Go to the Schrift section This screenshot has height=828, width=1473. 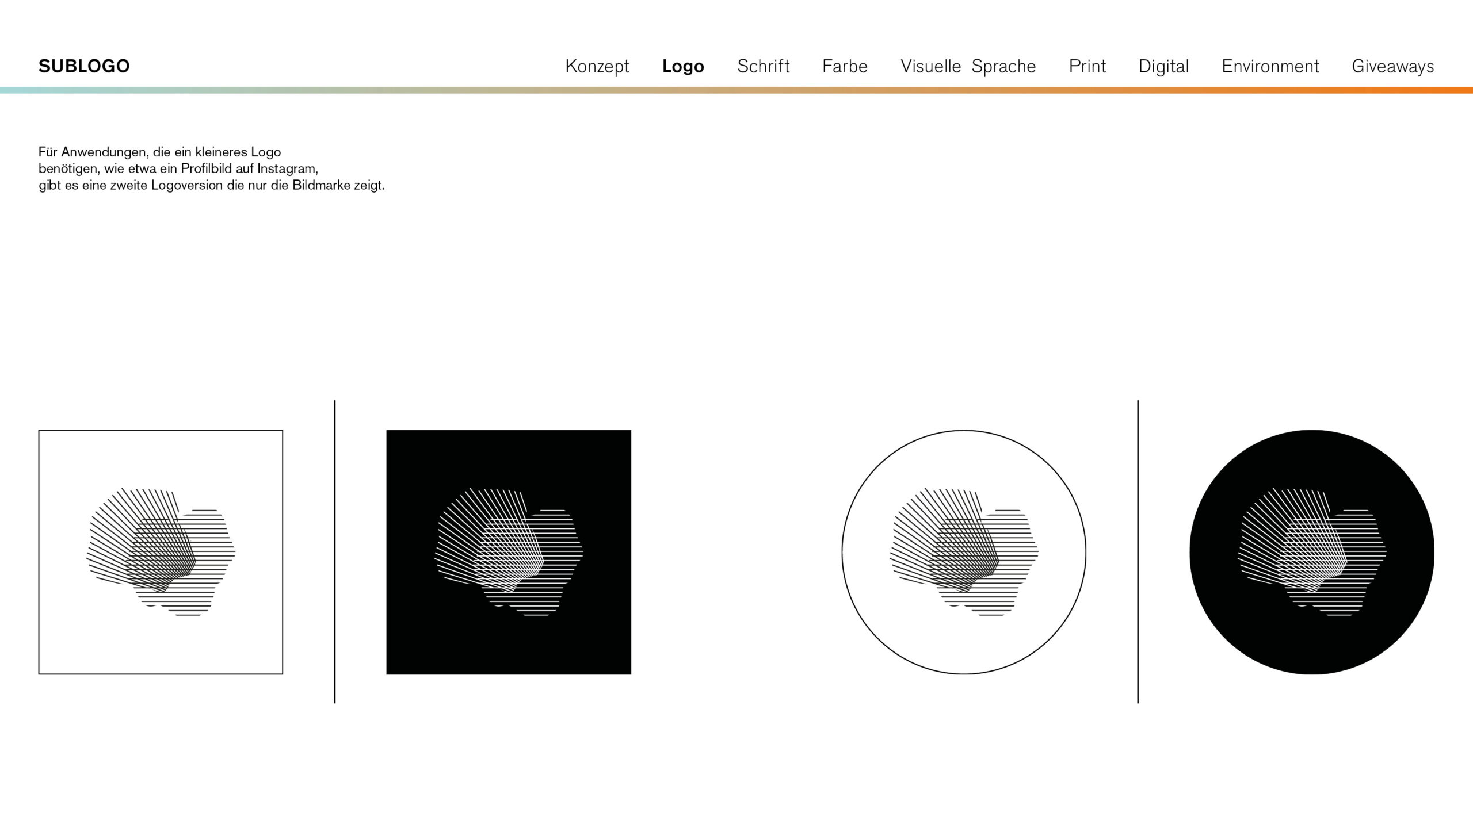tap(763, 66)
